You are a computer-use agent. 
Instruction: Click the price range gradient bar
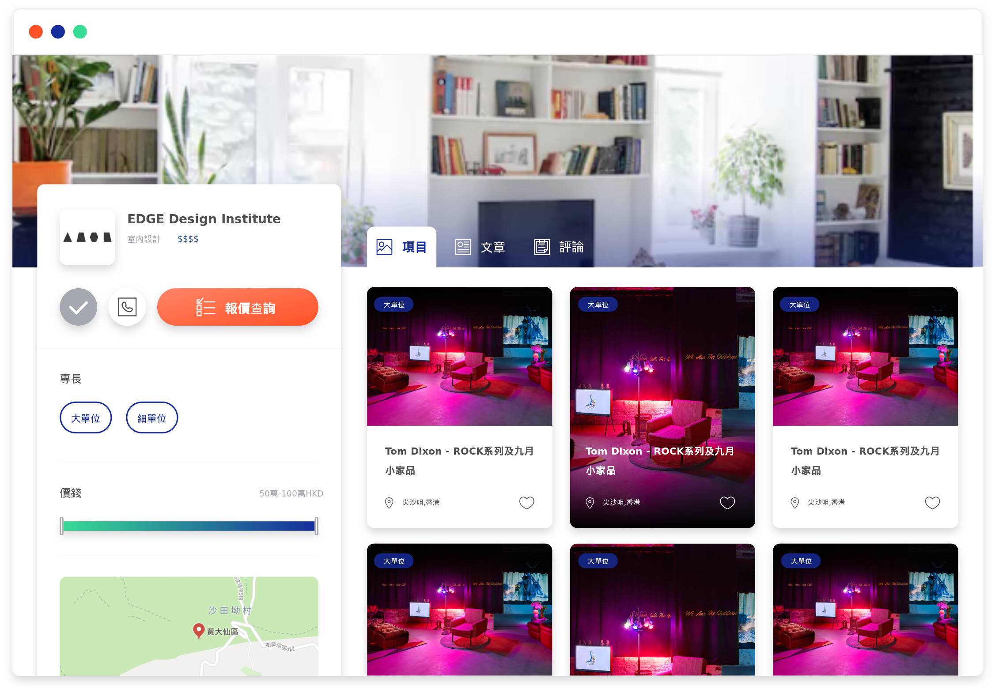coord(189,526)
